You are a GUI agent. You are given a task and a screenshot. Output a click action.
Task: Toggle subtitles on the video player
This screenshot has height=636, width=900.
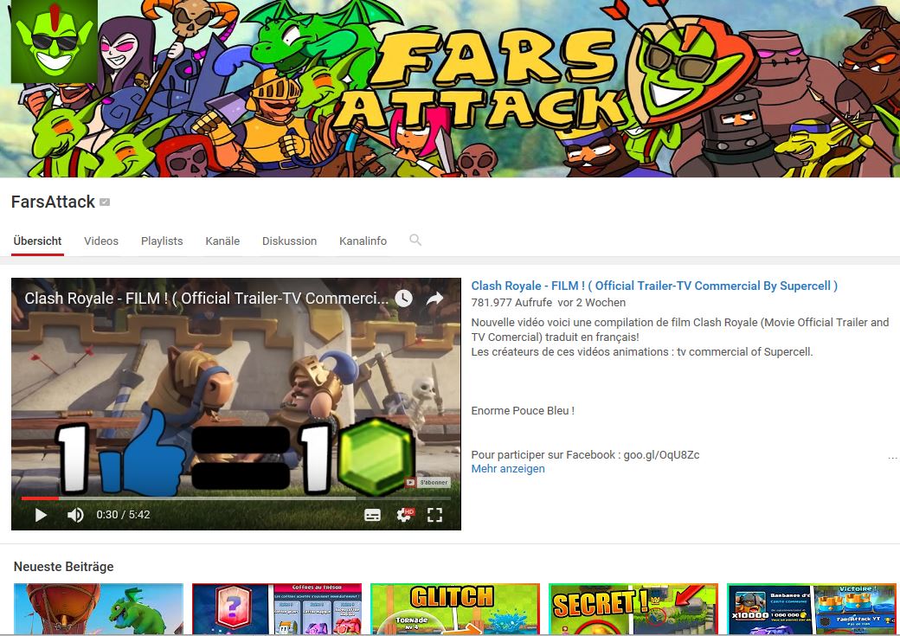tap(372, 515)
